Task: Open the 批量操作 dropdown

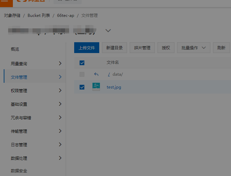Action: click(x=194, y=48)
